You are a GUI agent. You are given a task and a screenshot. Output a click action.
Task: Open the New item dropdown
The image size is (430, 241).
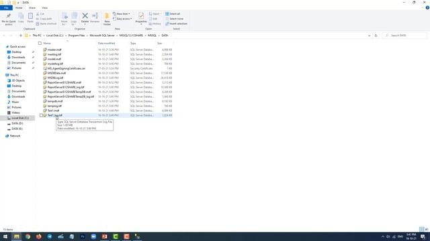click(122, 13)
